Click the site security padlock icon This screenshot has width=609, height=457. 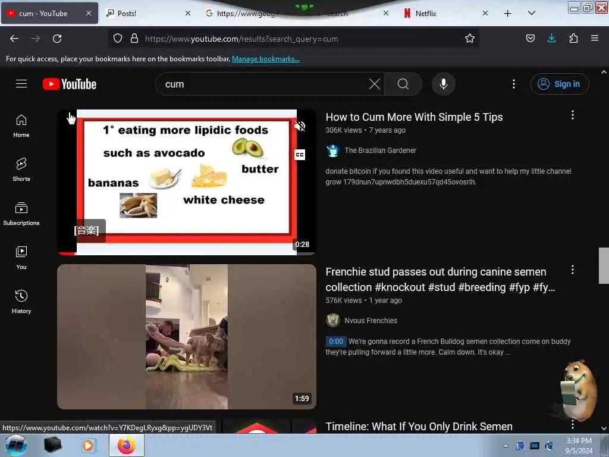click(134, 39)
